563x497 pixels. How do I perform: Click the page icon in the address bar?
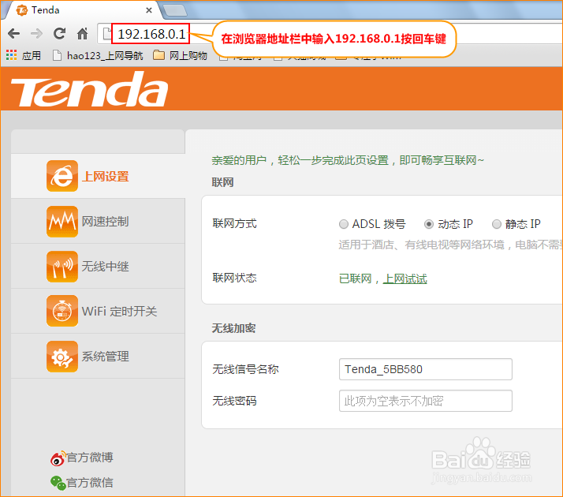point(106,34)
